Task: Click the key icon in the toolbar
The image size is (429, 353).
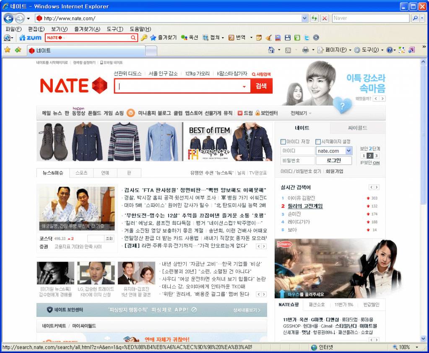Action: 144,38
